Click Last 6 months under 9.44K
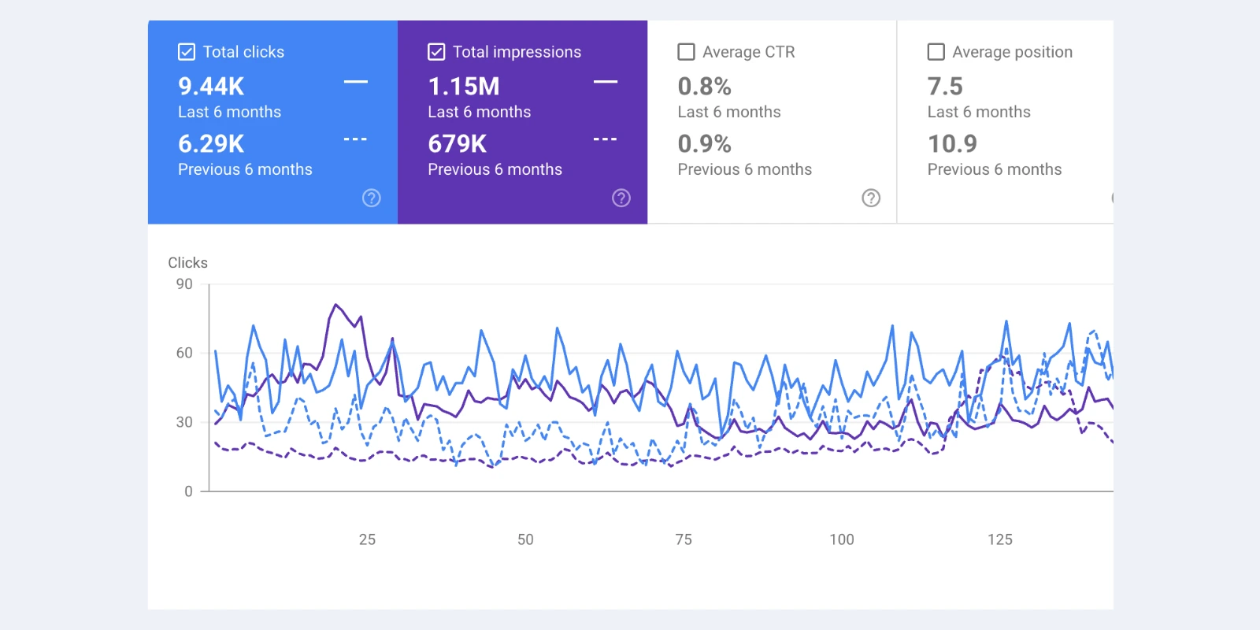This screenshot has height=630, width=1260. tap(229, 112)
